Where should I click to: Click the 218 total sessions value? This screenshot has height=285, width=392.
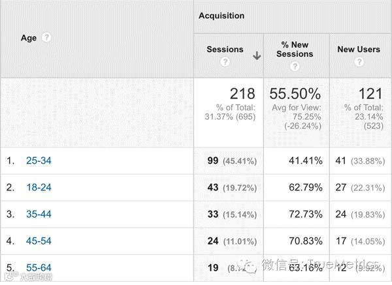pos(242,95)
